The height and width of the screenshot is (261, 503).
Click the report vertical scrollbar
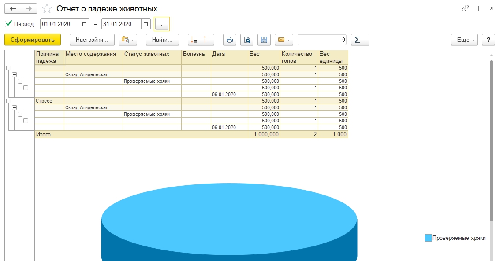pyautogui.click(x=492, y=141)
